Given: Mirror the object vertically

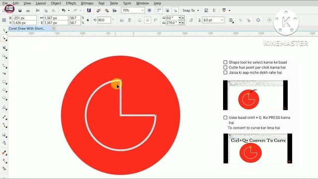Looking at the screenshot, I should [x=130, y=20].
